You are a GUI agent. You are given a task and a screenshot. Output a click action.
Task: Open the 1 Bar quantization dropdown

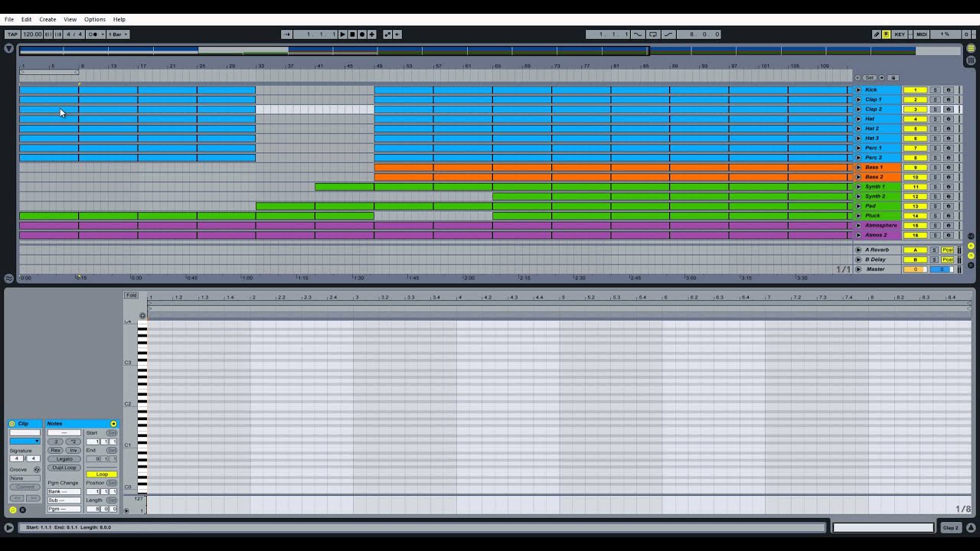tap(117, 34)
